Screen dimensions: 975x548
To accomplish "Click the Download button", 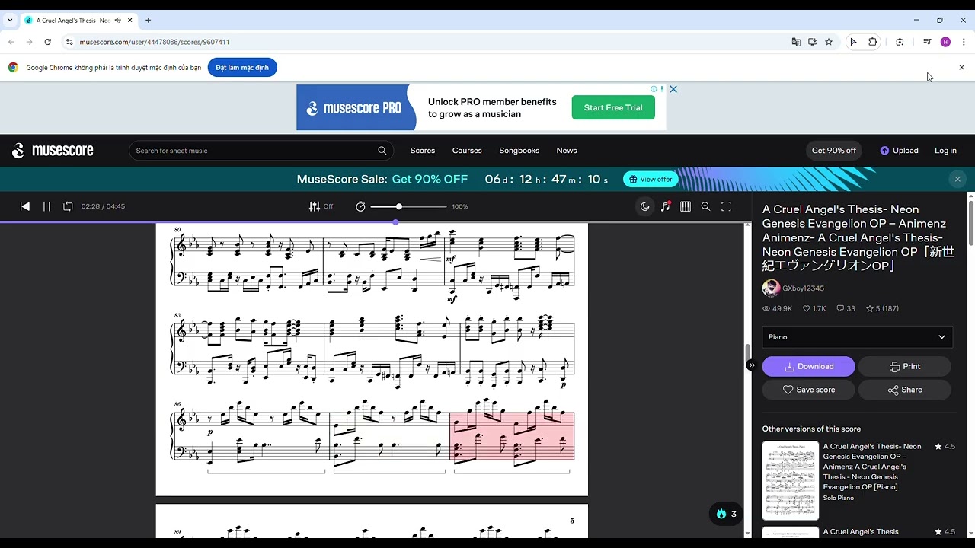I will (x=809, y=367).
